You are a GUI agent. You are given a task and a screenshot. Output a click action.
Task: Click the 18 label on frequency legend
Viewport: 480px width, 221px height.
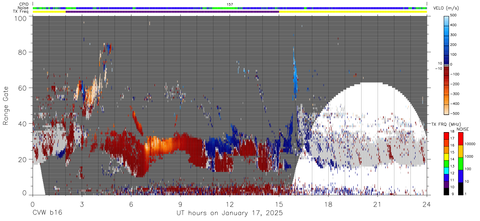453,133
